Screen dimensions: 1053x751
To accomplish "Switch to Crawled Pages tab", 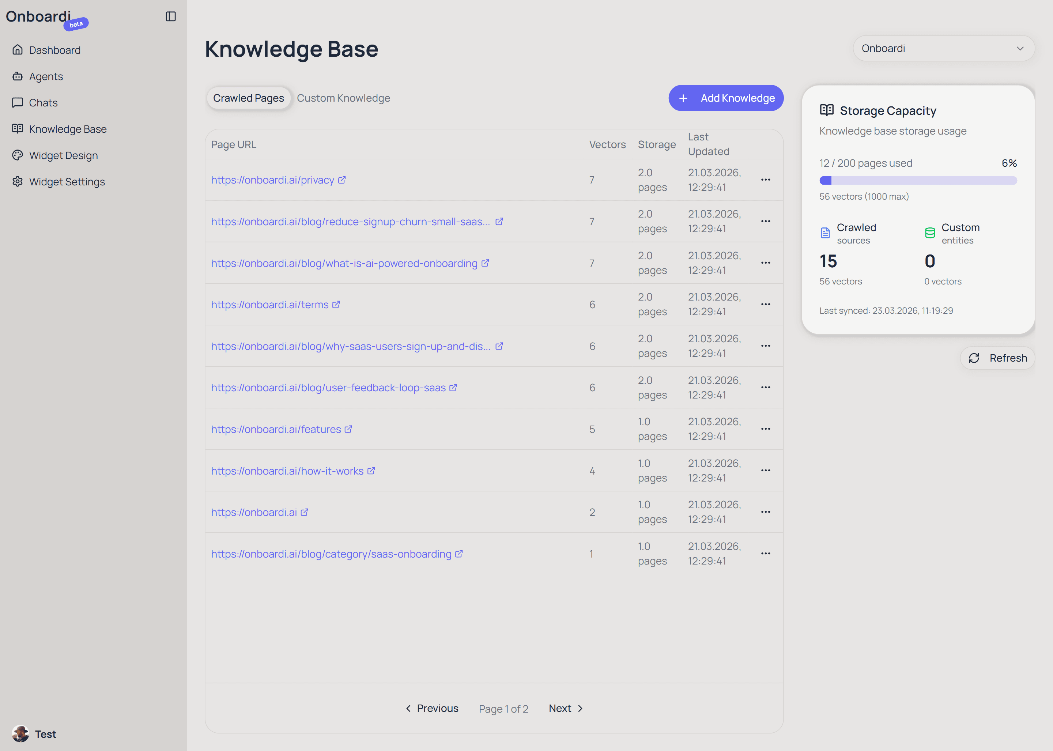I will pos(248,98).
